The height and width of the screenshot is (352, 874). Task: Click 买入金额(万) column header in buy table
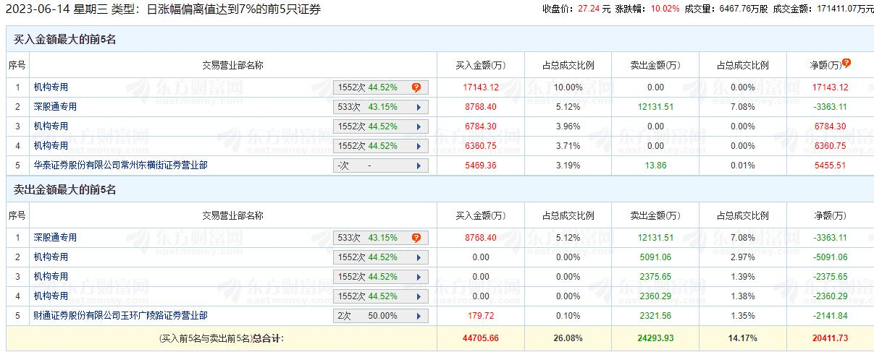pyautogui.click(x=480, y=65)
